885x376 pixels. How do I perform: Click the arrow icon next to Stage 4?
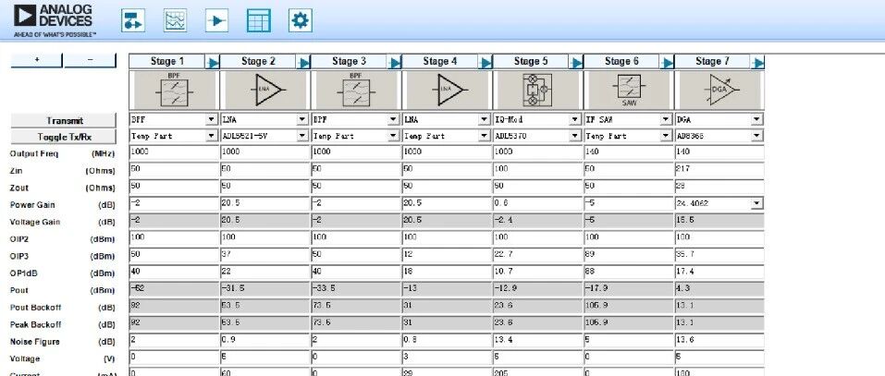point(486,62)
